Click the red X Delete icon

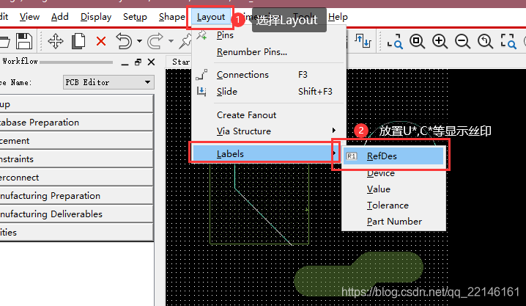click(x=100, y=42)
